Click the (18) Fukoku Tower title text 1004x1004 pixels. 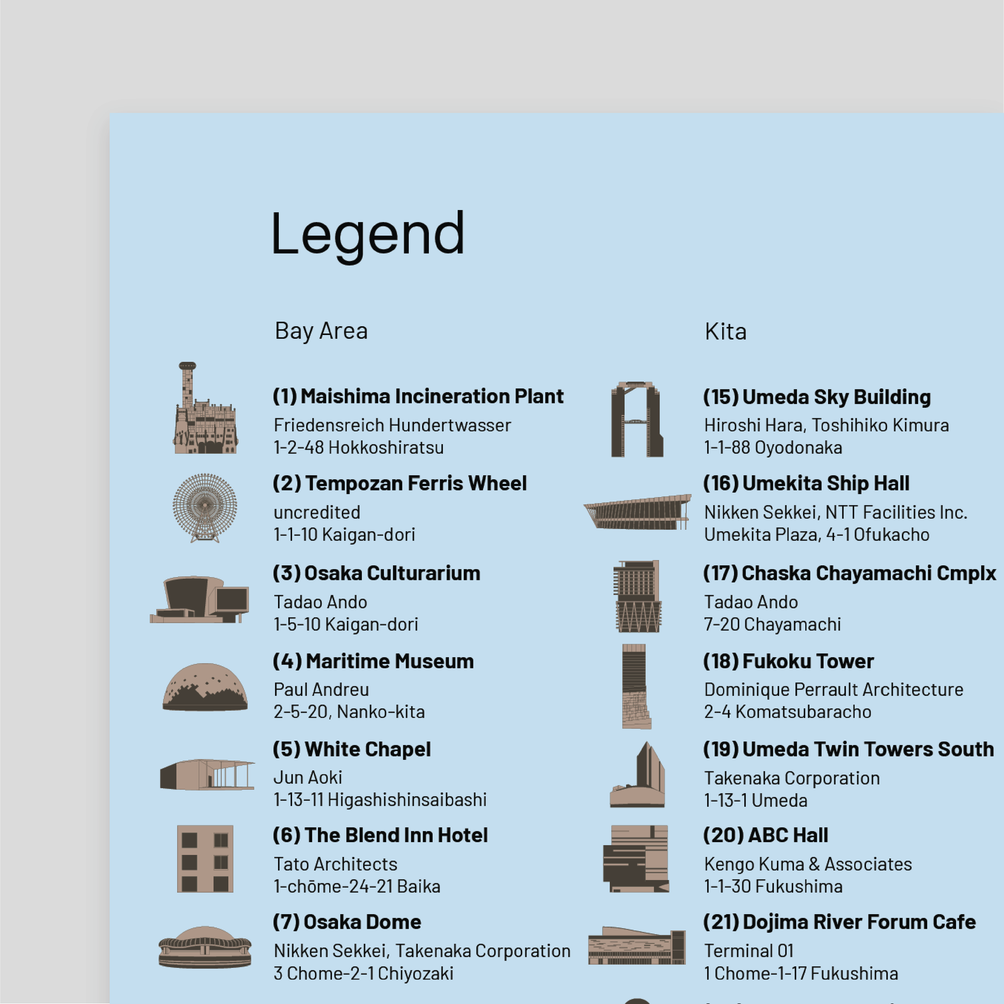[788, 661]
